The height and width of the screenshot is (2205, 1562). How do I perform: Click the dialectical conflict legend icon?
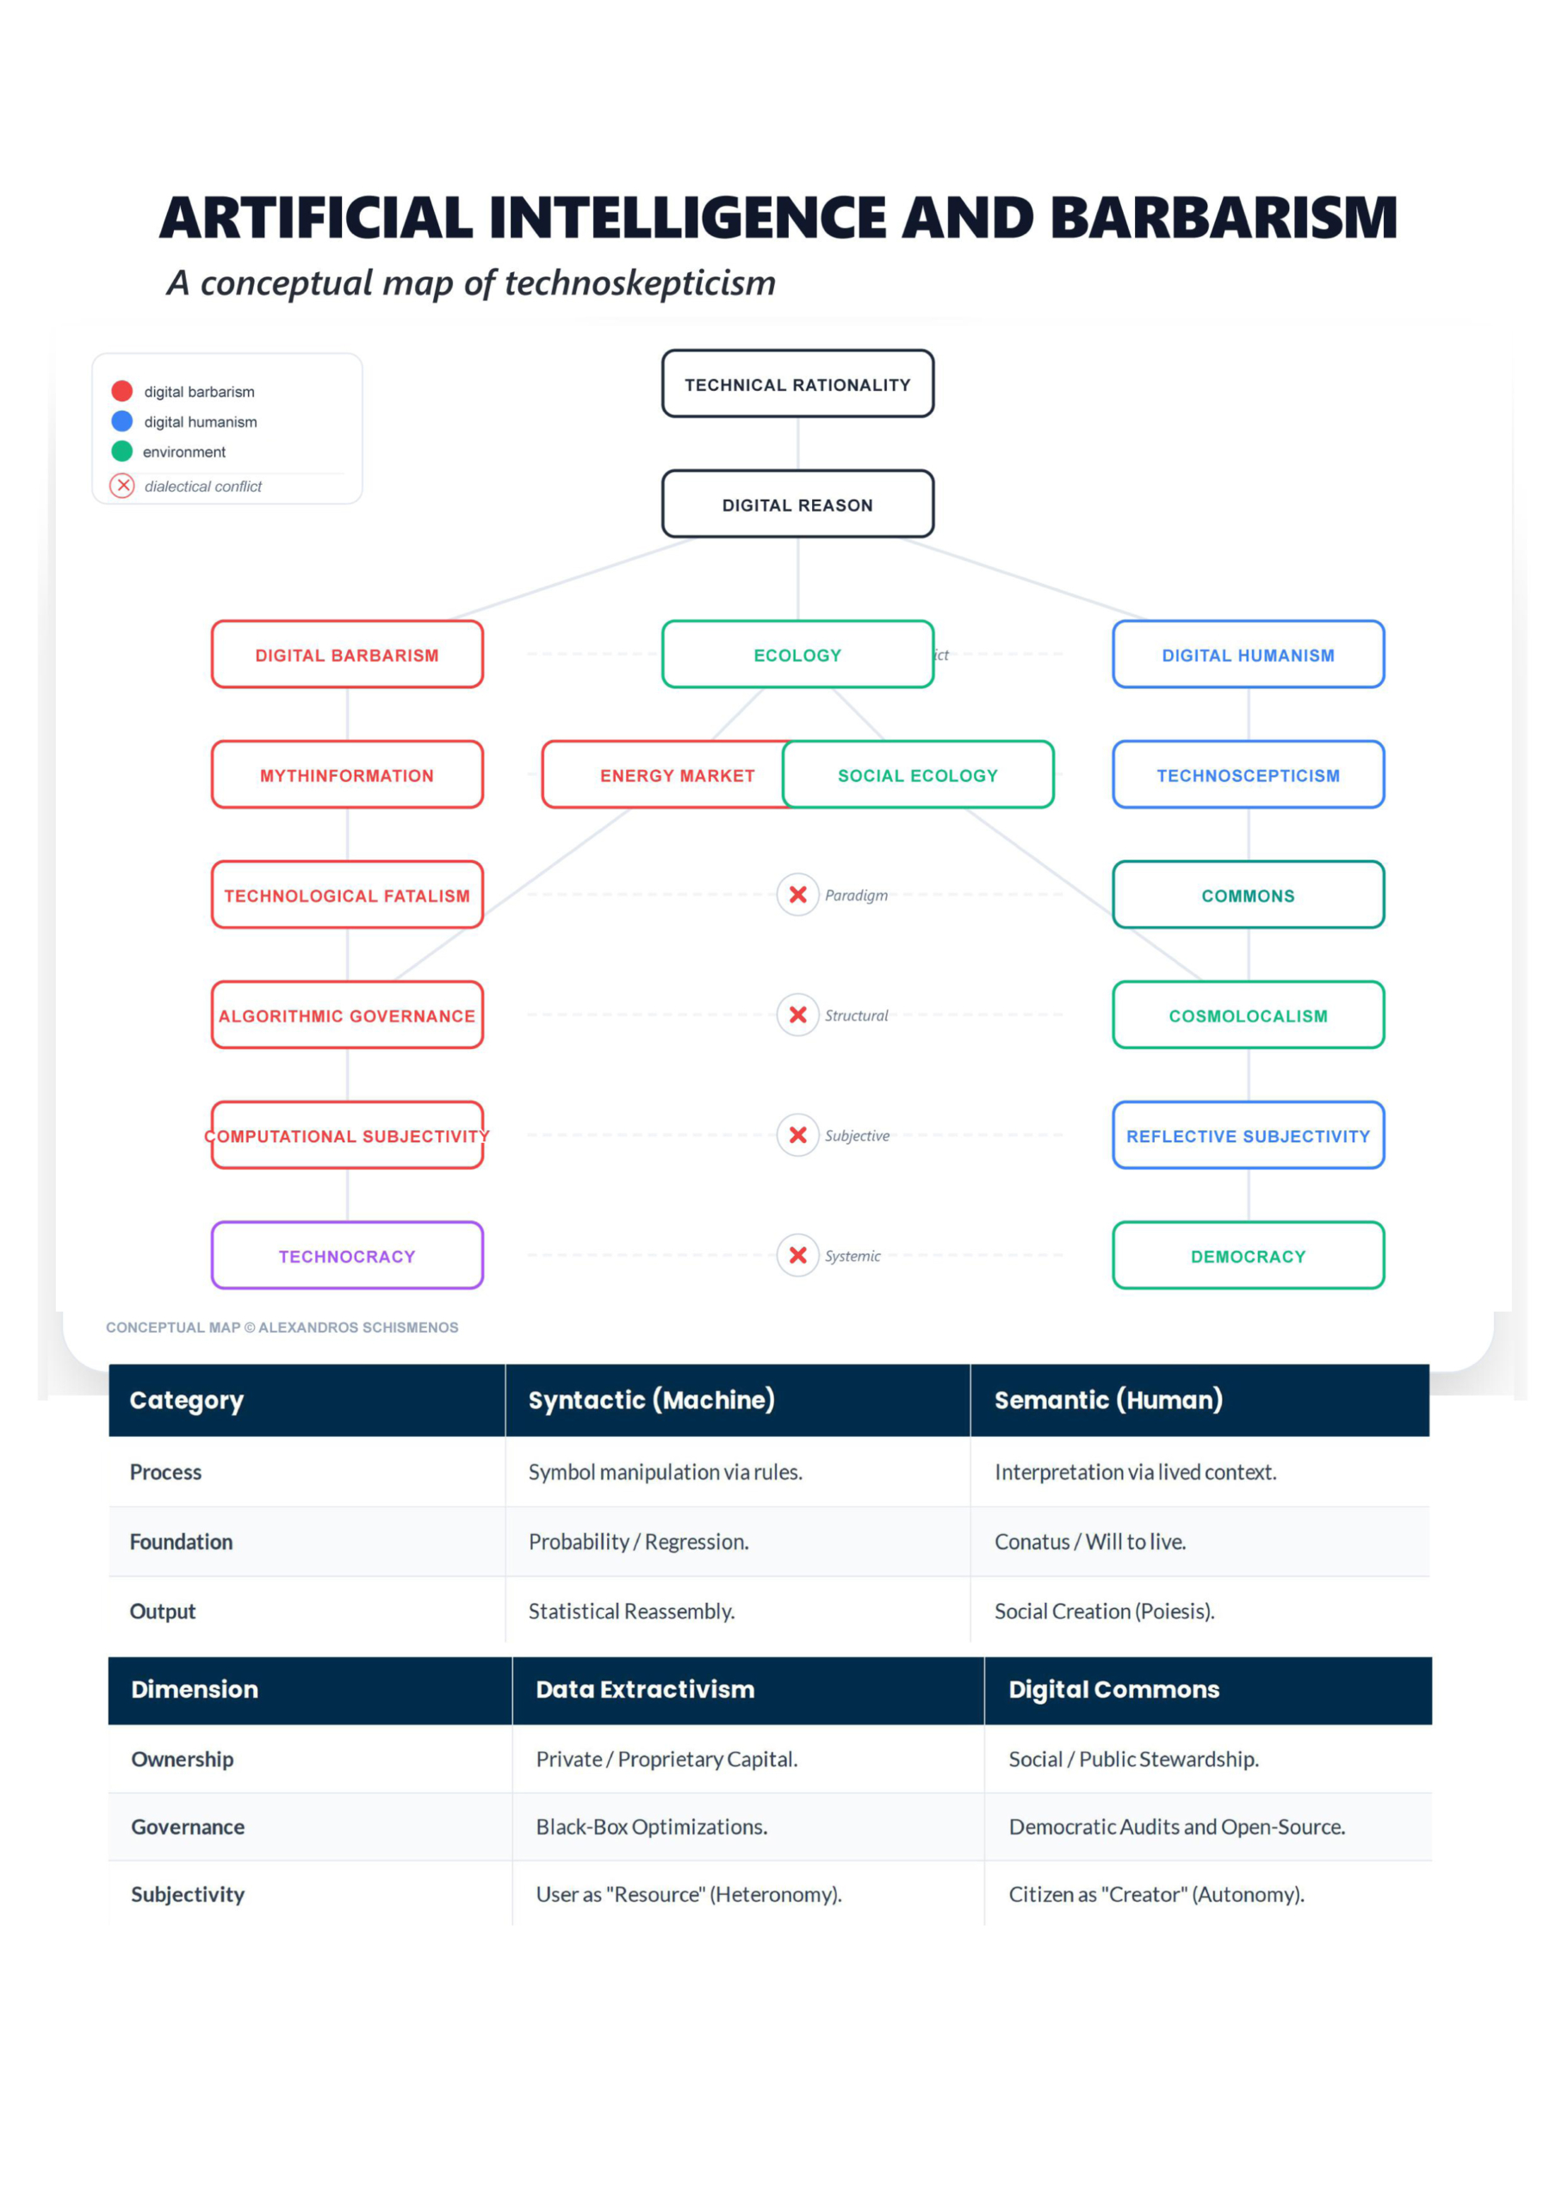[x=122, y=486]
